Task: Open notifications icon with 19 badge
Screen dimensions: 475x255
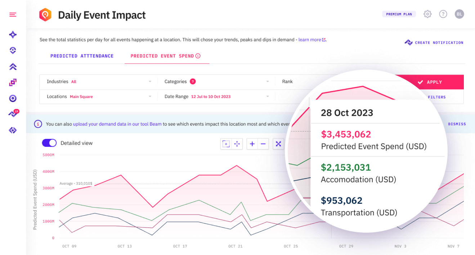Action: point(13,114)
